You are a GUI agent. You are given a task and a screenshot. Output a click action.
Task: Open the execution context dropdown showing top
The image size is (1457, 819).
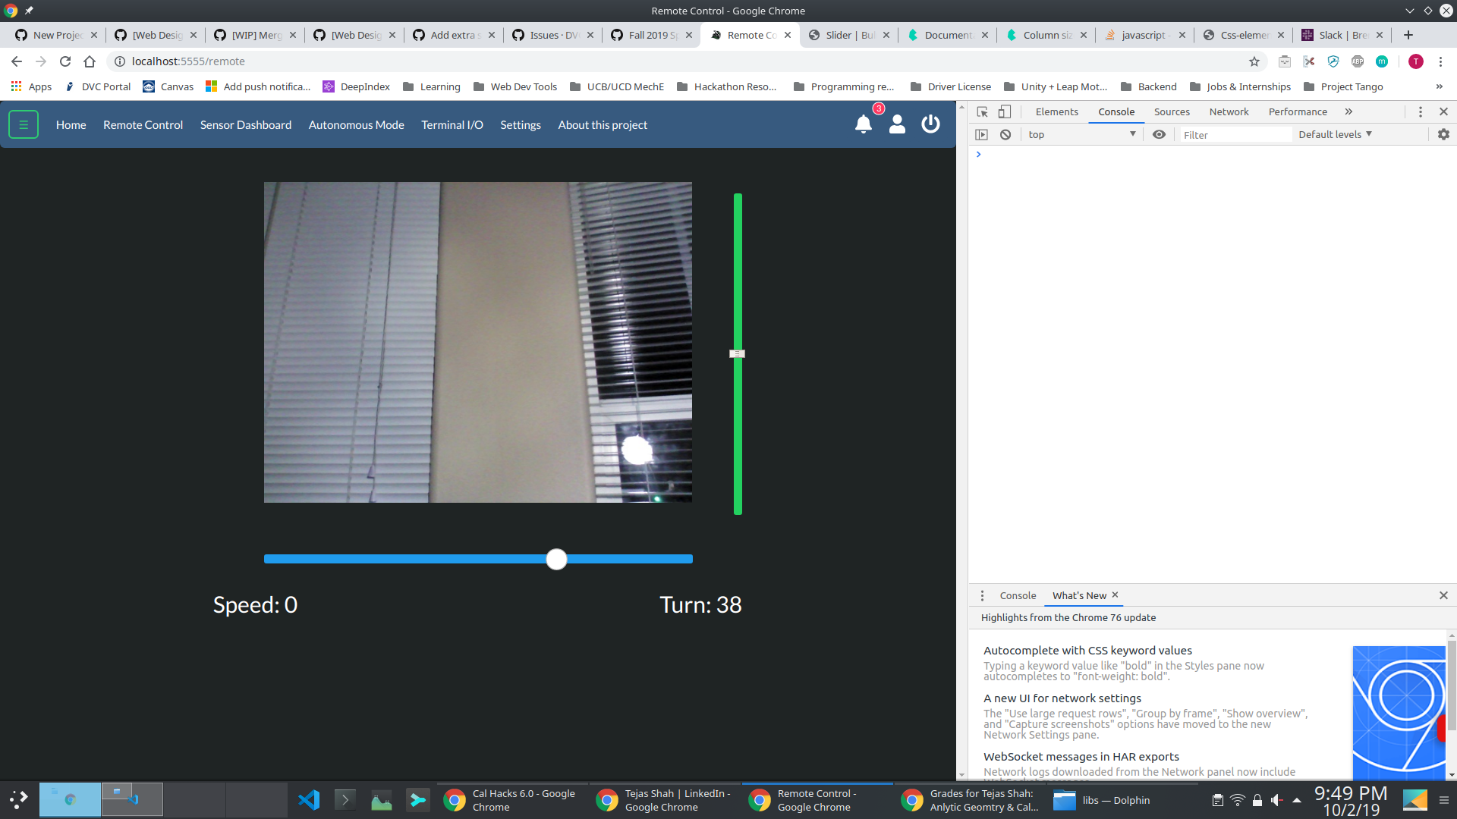(x=1081, y=134)
